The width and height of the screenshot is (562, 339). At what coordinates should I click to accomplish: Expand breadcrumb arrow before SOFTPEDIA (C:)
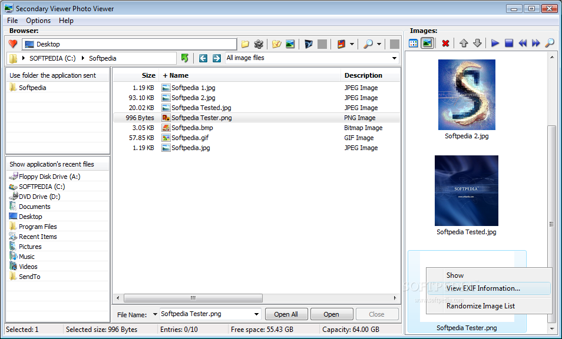click(24, 58)
